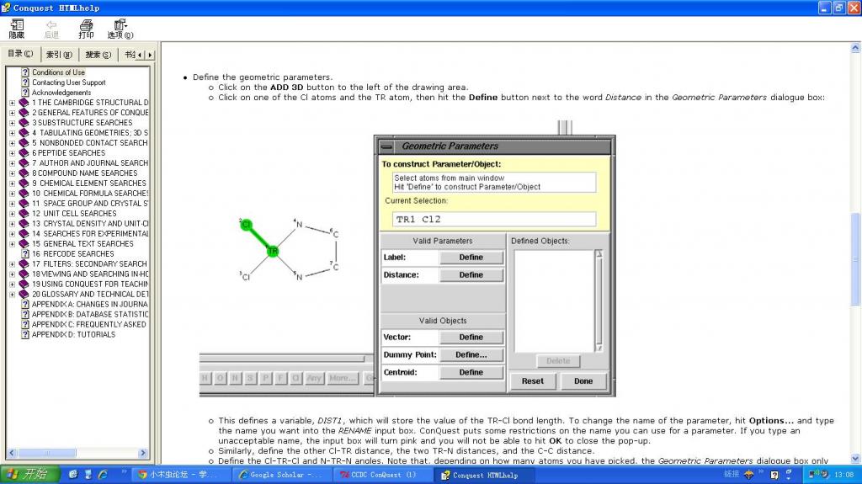This screenshot has height=484, width=862.
Task: Switch to the 索引 (Index) tab
Action: (59, 55)
